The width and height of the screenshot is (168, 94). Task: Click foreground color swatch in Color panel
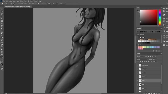click(x=138, y=11)
